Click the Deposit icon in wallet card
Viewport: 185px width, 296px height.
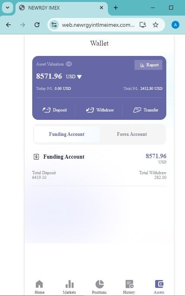[46, 110]
